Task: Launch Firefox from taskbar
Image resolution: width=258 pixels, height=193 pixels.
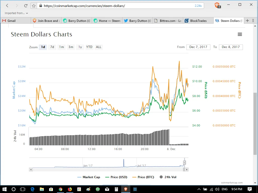Action: 70,189
